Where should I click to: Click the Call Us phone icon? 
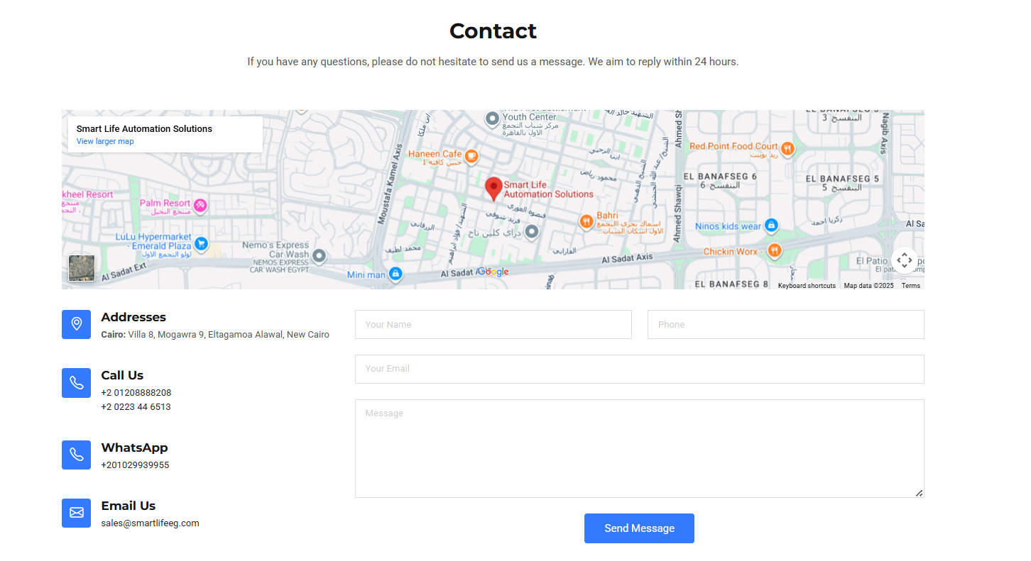pos(76,383)
